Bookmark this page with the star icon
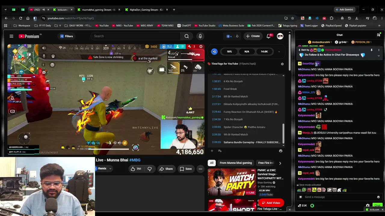Viewport: 385px width, 216px height. 292,18
